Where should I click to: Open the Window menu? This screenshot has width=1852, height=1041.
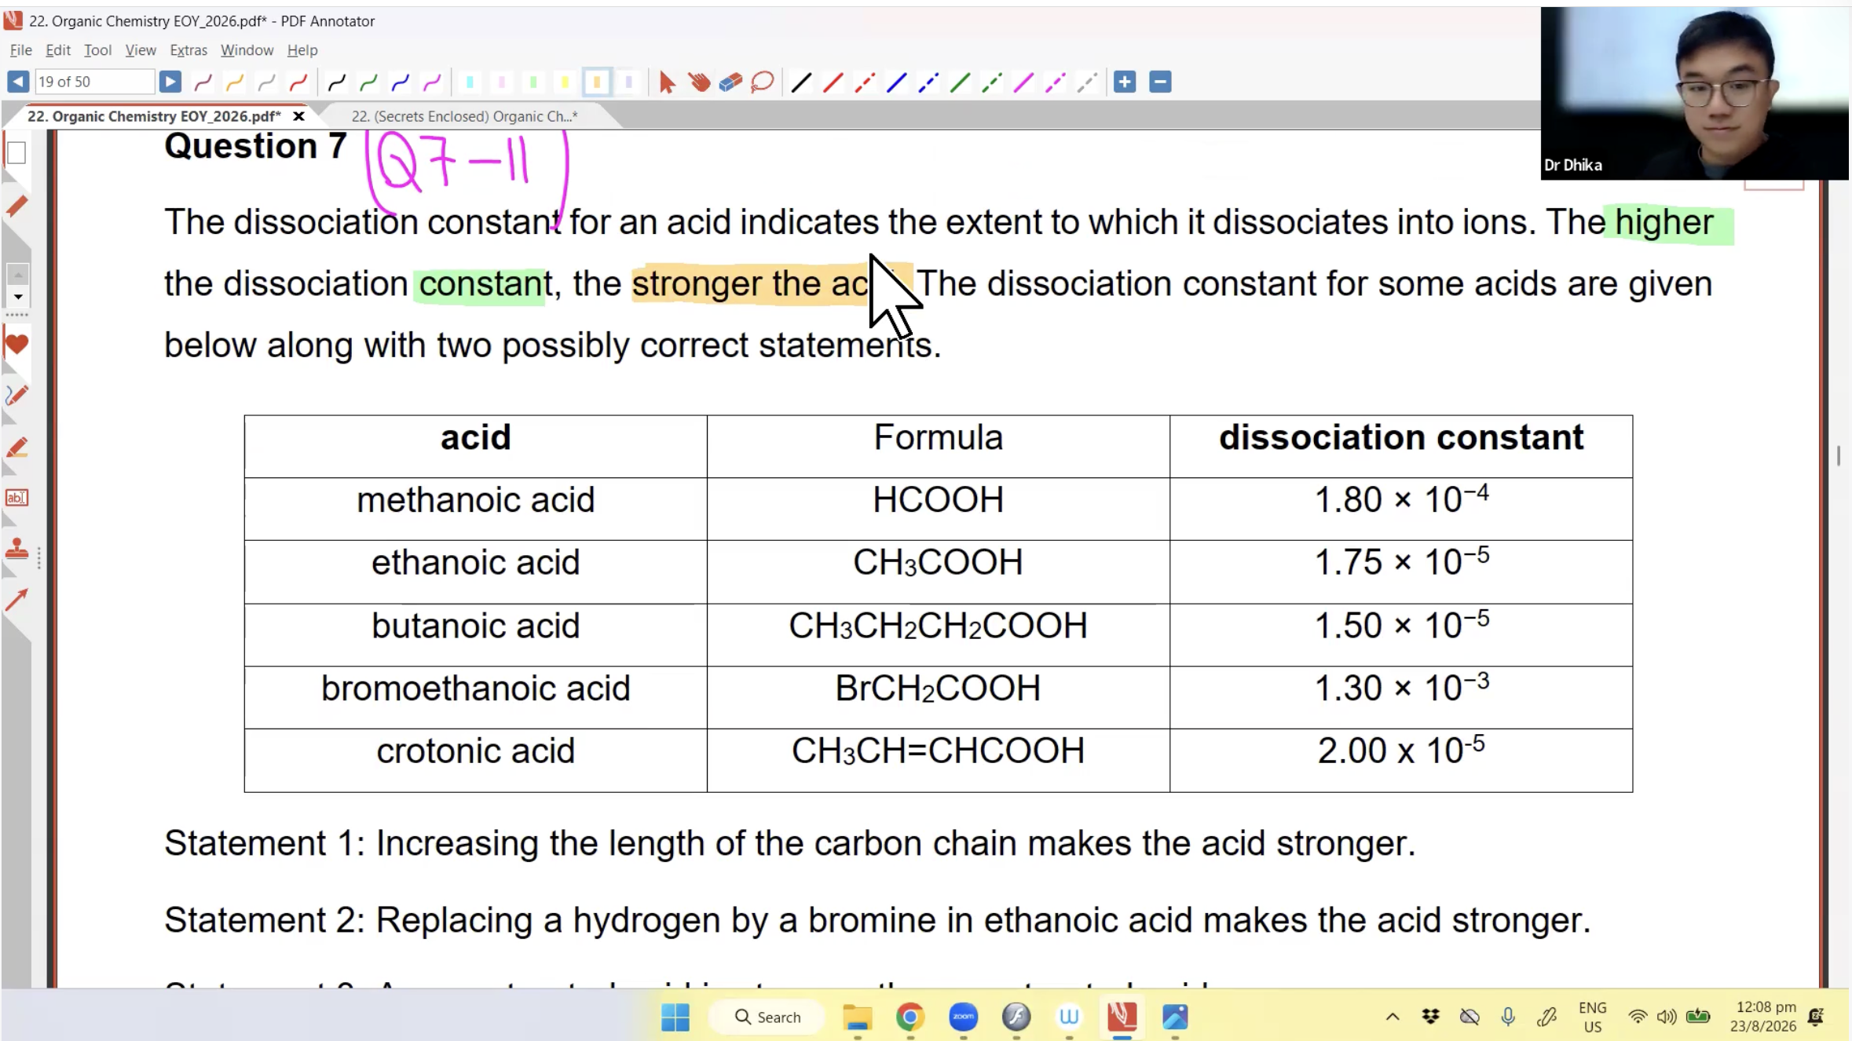pyautogui.click(x=247, y=50)
